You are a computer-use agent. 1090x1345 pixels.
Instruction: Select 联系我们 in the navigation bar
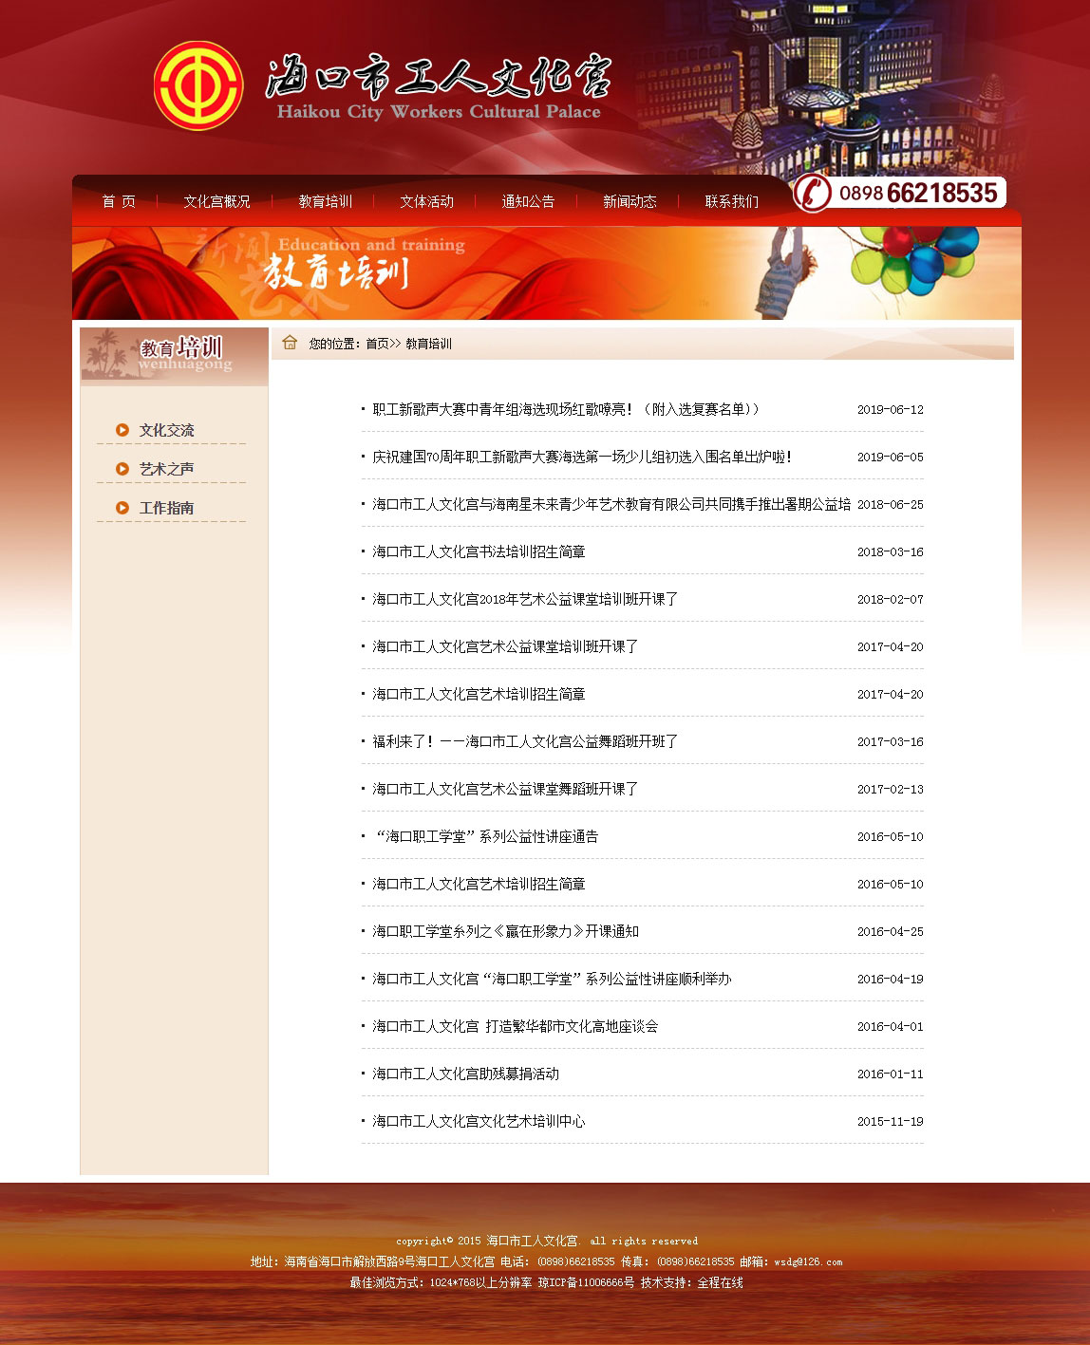731,201
